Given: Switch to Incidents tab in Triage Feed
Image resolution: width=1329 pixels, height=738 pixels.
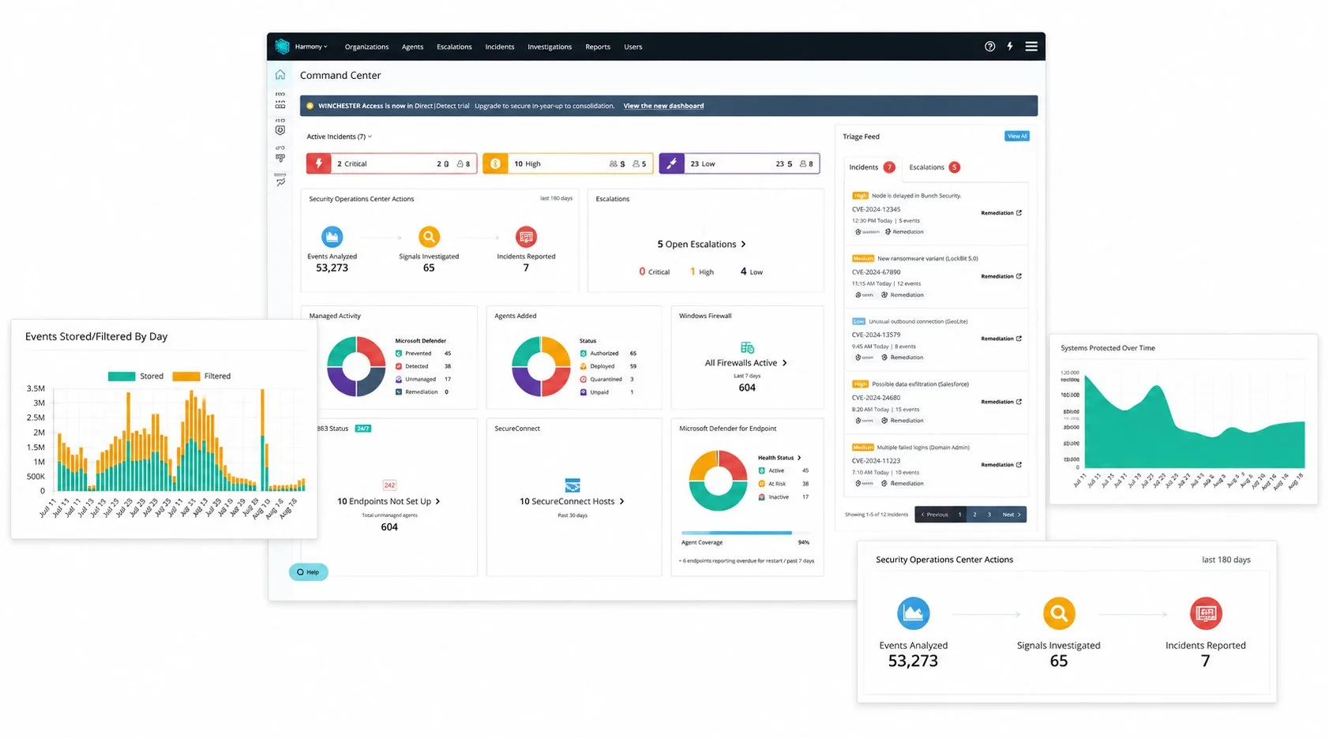Looking at the screenshot, I should tap(872, 167).
